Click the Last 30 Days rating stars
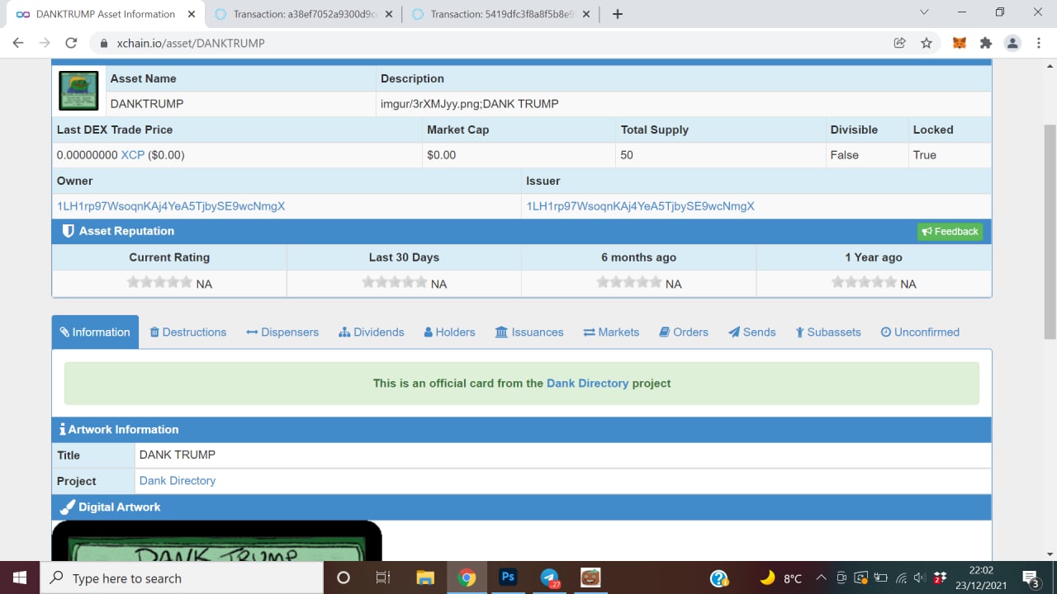The width and height of the screenshot is (1057, 594). click(x=395, y=282)
